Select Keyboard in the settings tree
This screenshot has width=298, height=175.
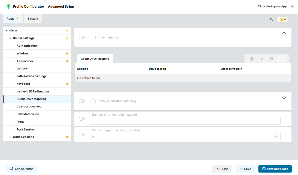click(x=37, y=84)
